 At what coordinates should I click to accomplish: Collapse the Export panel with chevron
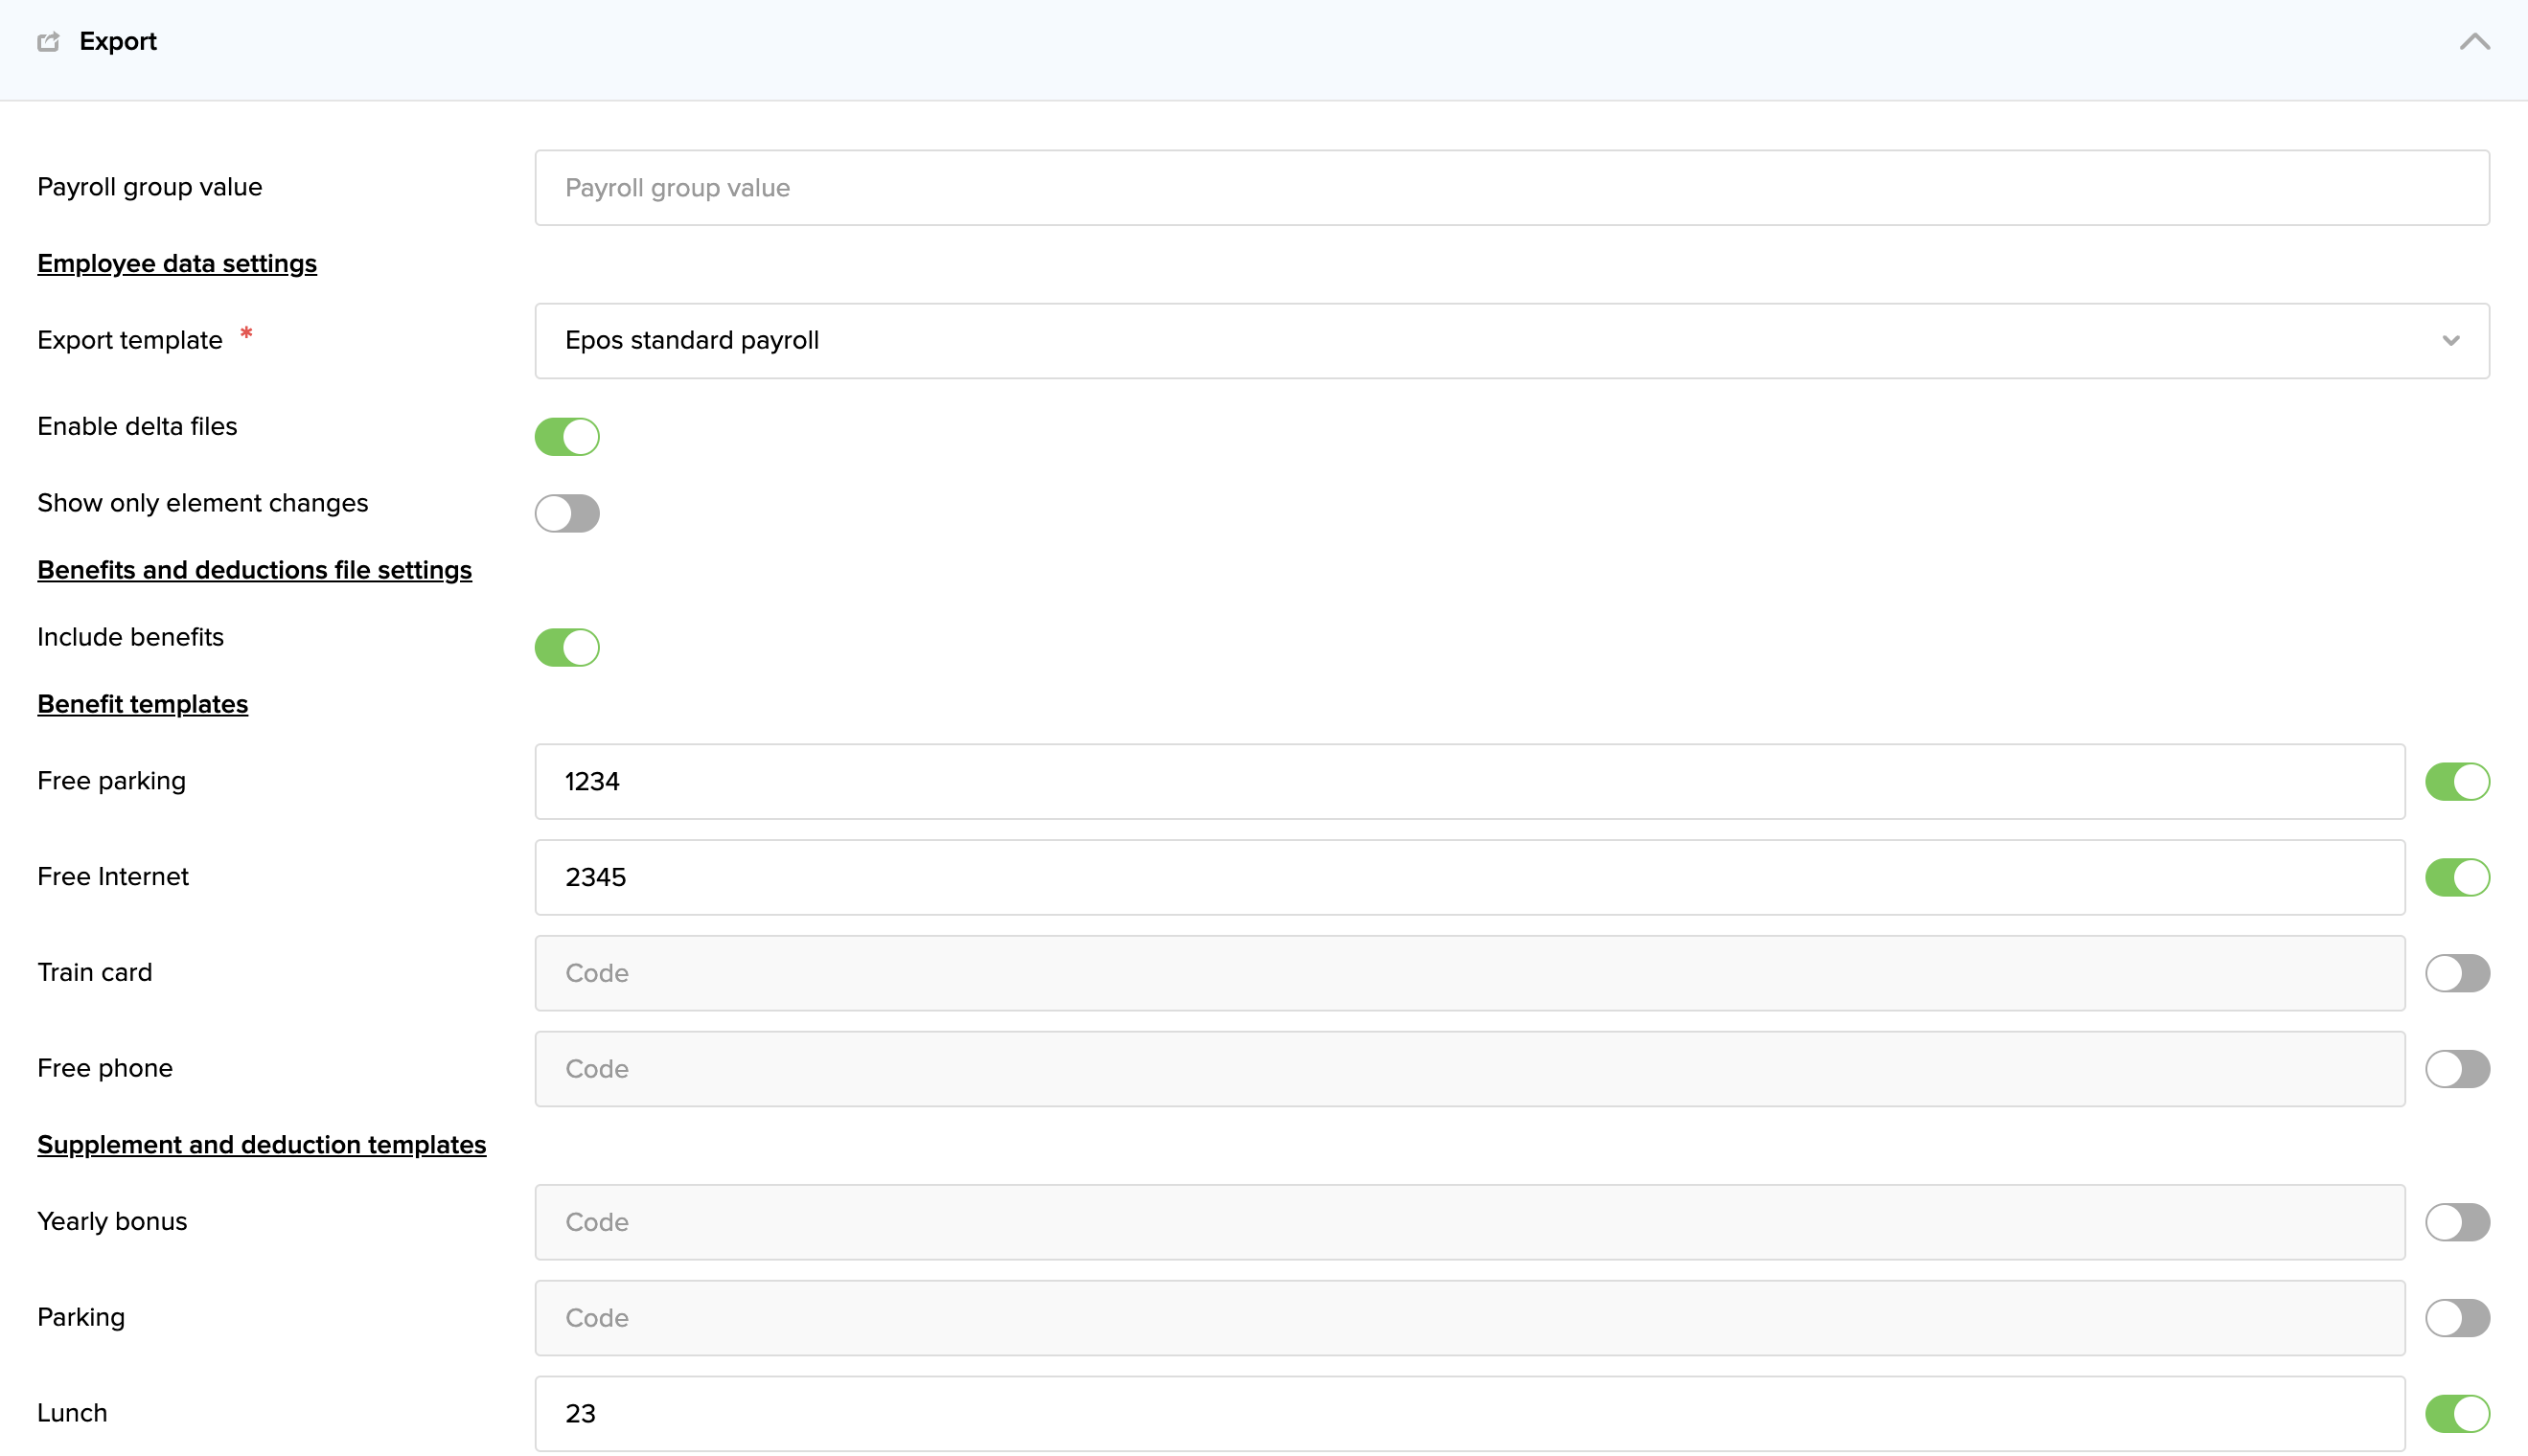tap(2474, 42)
